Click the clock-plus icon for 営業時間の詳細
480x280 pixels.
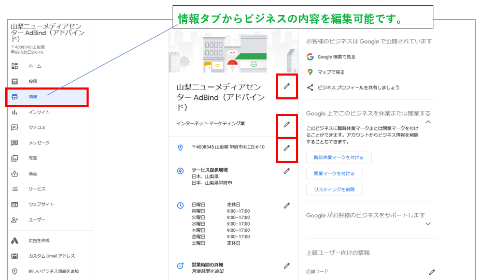pos(180,266)
